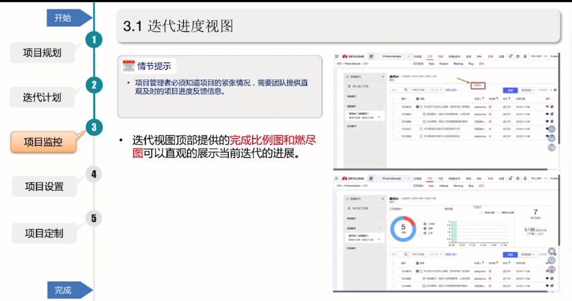Click help circle icon in upper screenshot
This screenshot has height=301, width=572.
pos(518,56)
